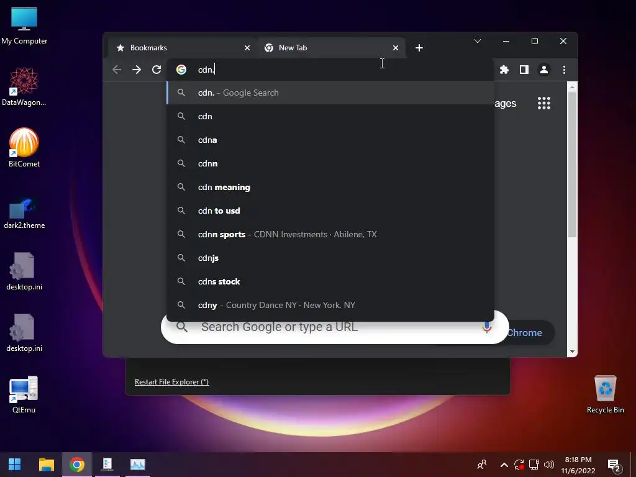Choose the 'cdn meaning' suggestion

click(330, 187)
